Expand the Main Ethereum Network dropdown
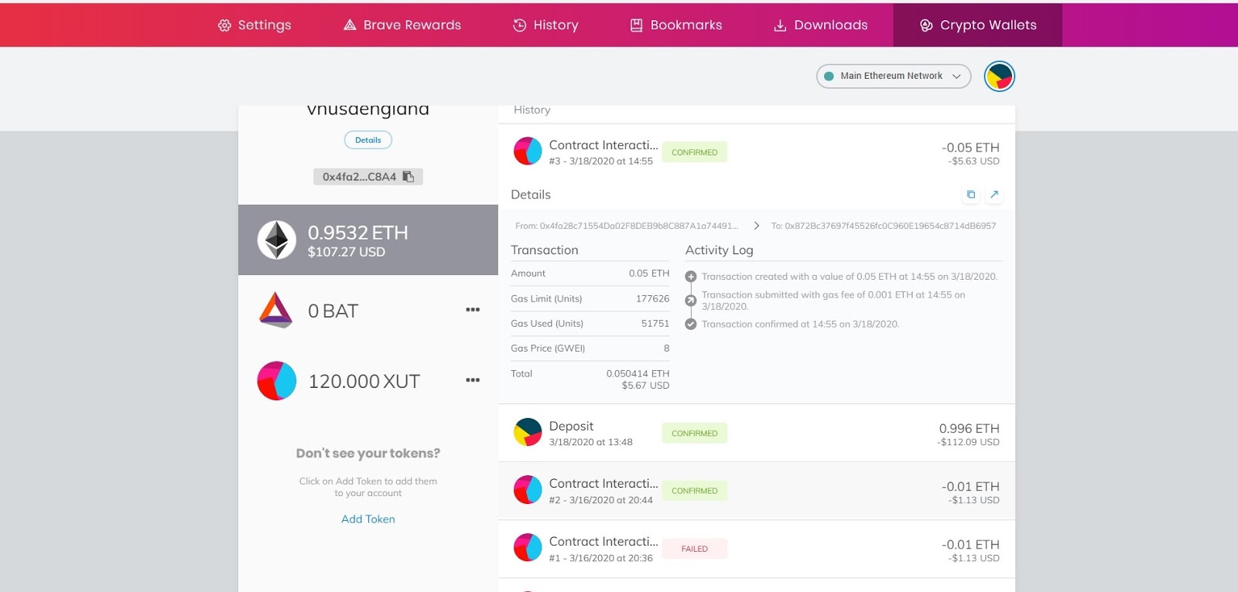The image size is (1238, 592). [x=893, y=76]
